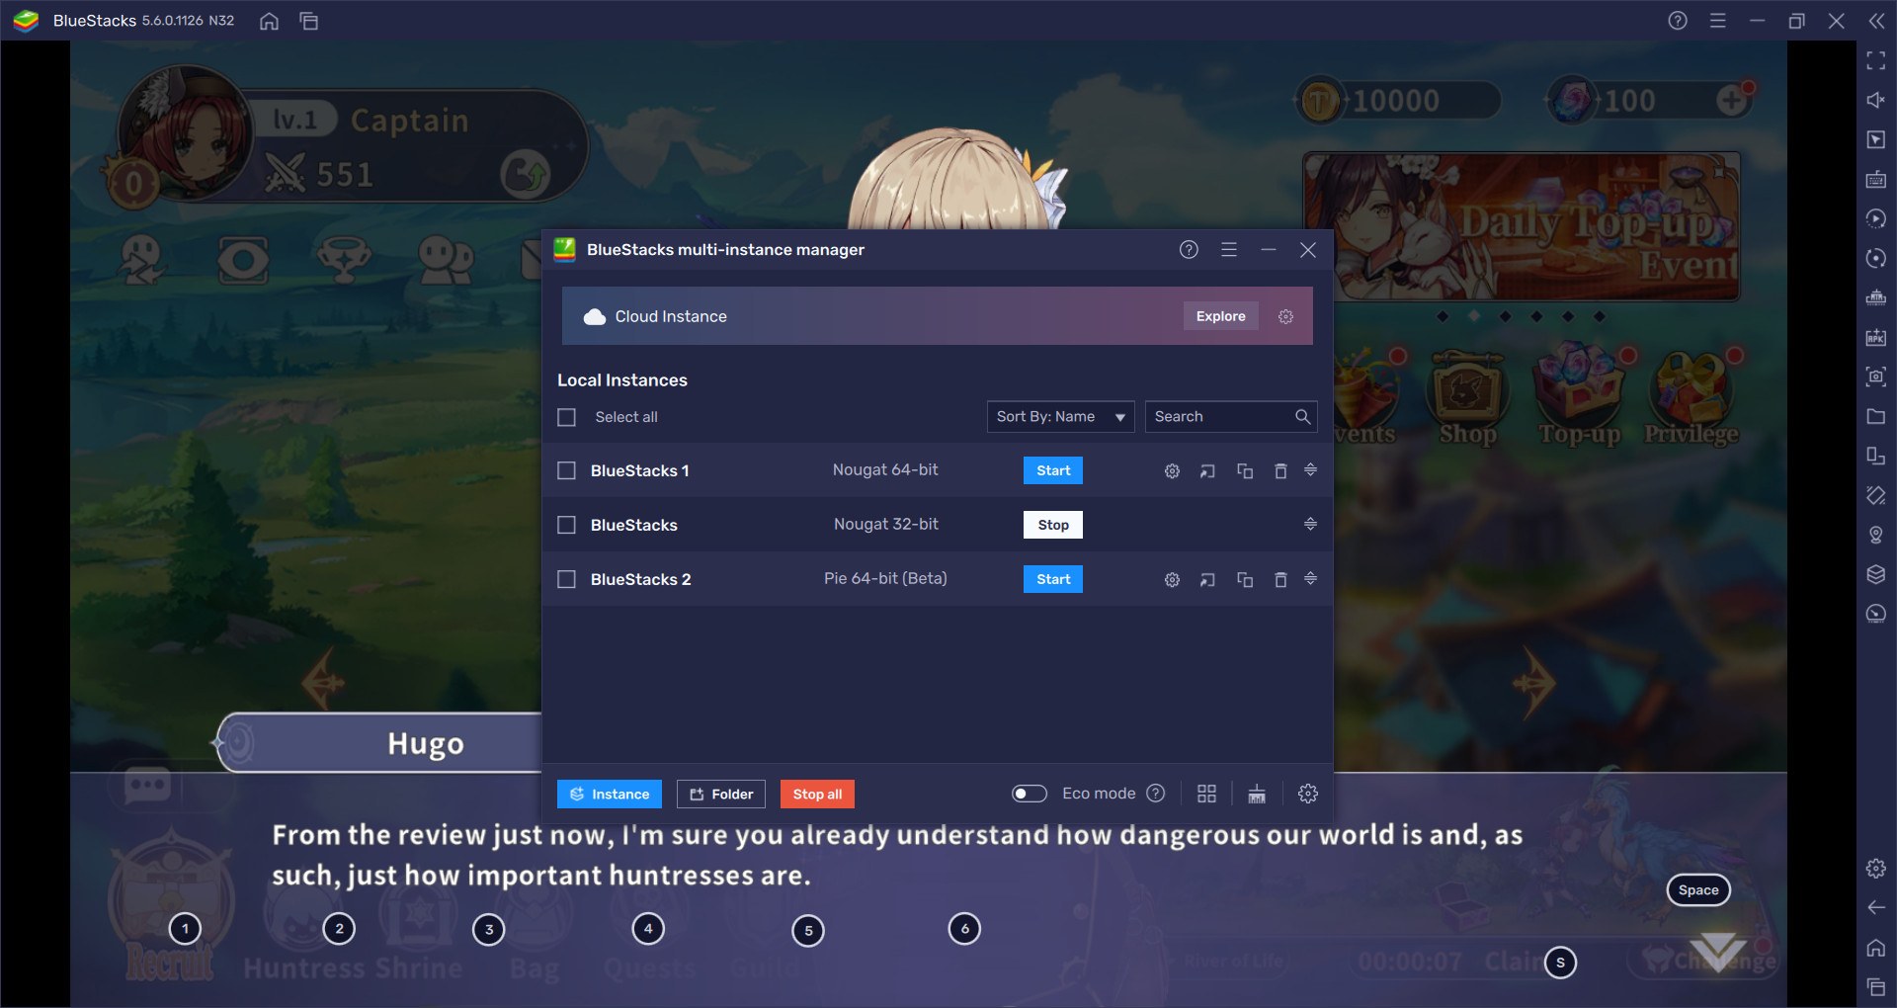Open multi-instance manager help
Image resolution: width=1897 pixels, height=1008 pixels.
[x=1189, y=250]
